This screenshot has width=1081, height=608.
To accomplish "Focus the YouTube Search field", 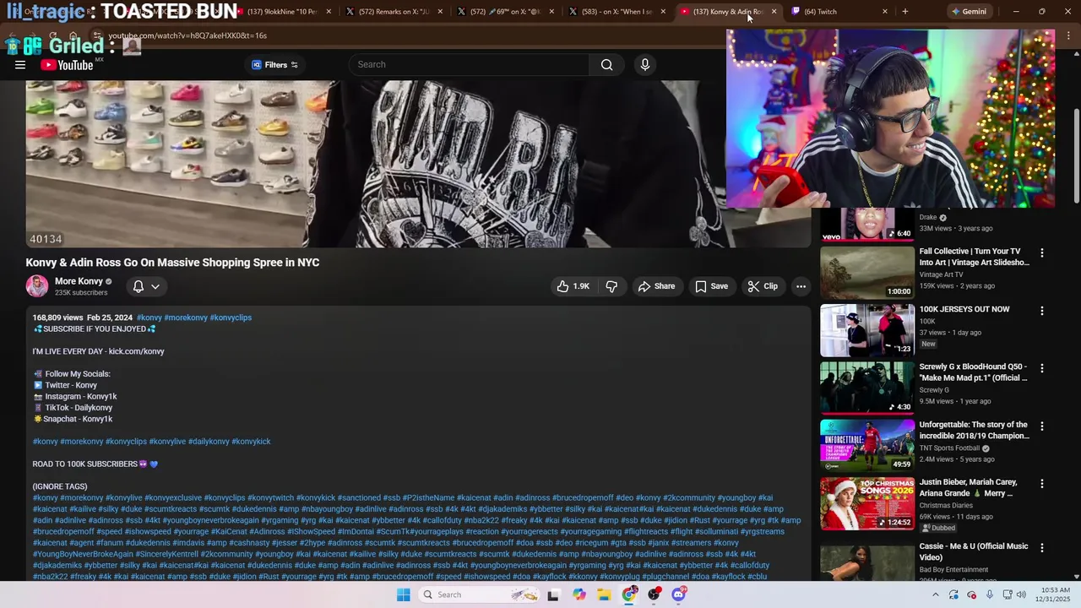I will [470, 65].
